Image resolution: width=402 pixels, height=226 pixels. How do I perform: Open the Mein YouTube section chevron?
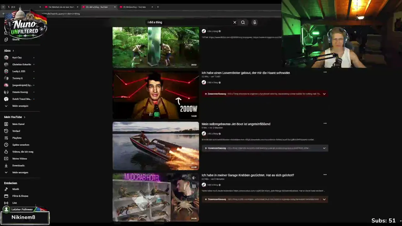point(24,117)
